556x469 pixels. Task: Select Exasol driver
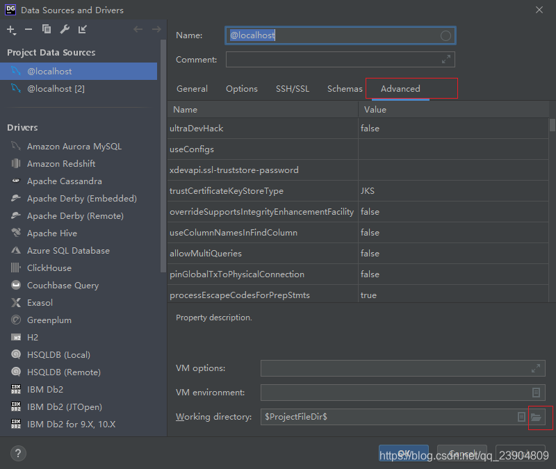tap(80, 303)
